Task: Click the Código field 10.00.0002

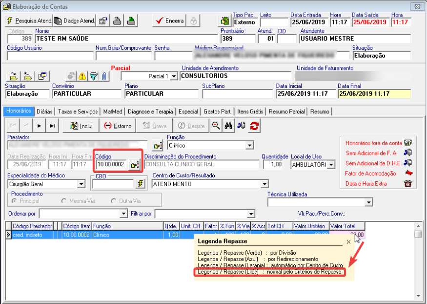Action: (x=111, y=164)
